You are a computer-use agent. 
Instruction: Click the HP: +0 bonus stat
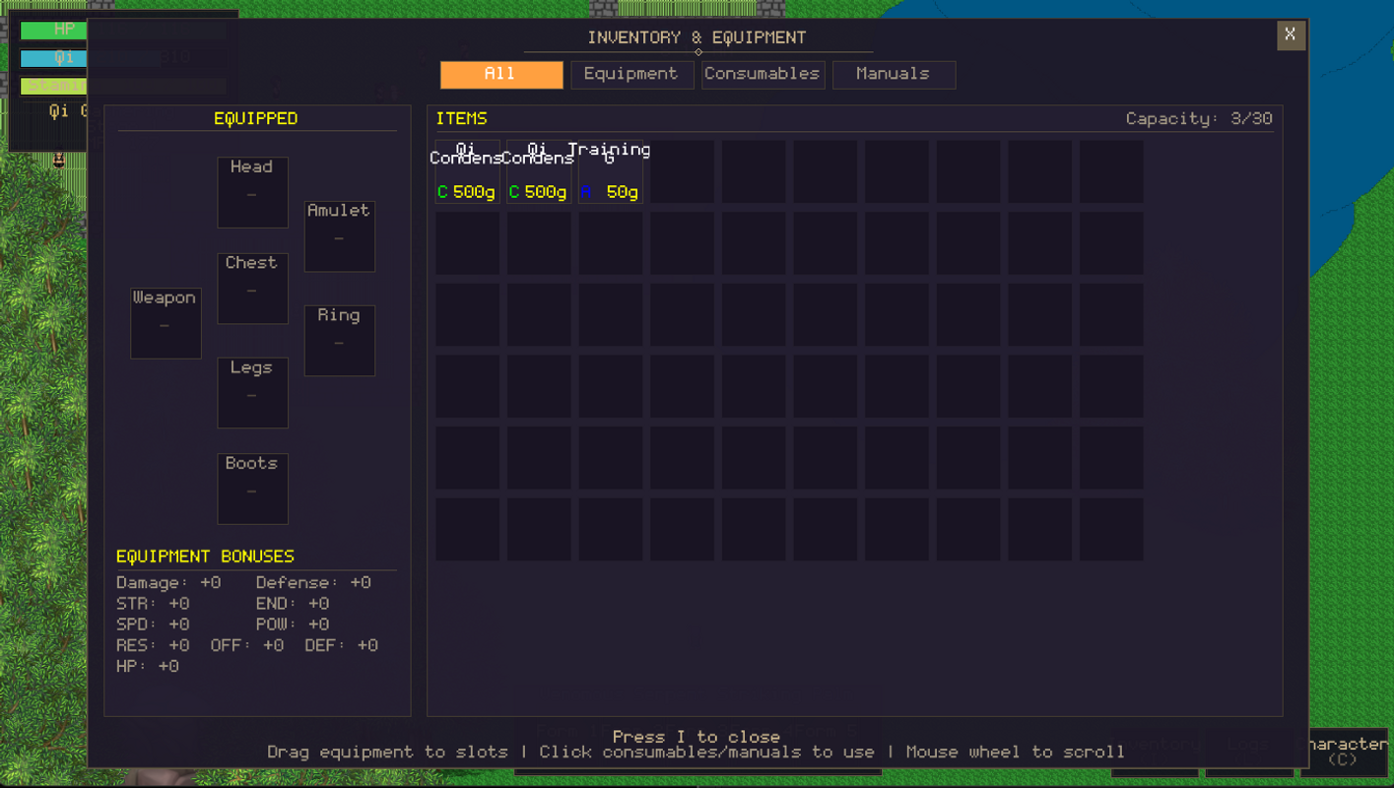[148, 667]
